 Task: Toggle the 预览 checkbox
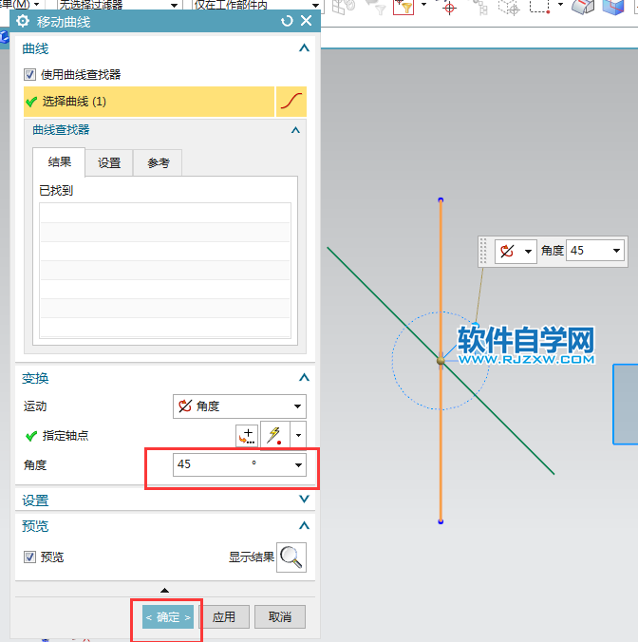click(x=29, y=557)
